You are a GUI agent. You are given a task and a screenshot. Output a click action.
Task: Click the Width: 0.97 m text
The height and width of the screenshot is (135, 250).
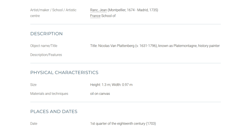point(122,85)
